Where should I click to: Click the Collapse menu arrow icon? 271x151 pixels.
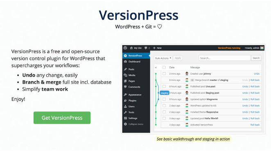(126, 124)
